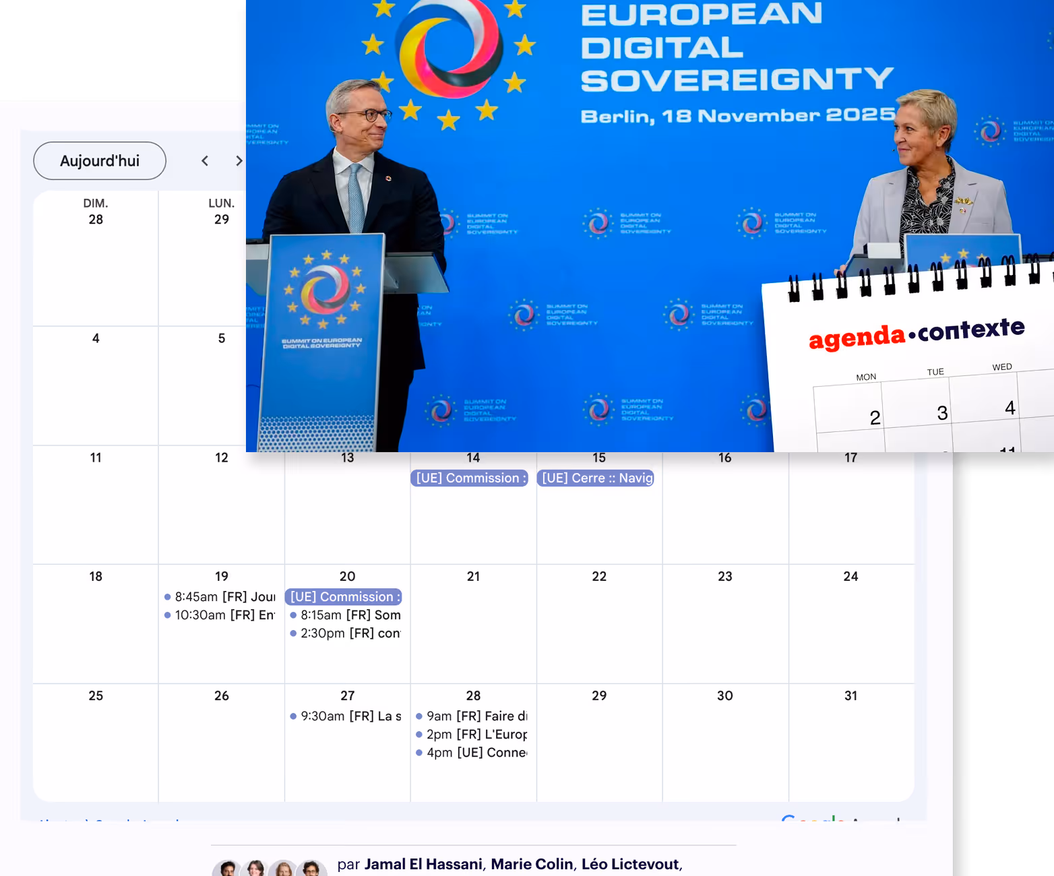
Task: Open author Léo Lictevout's page
Action: [x=630, y=865]
